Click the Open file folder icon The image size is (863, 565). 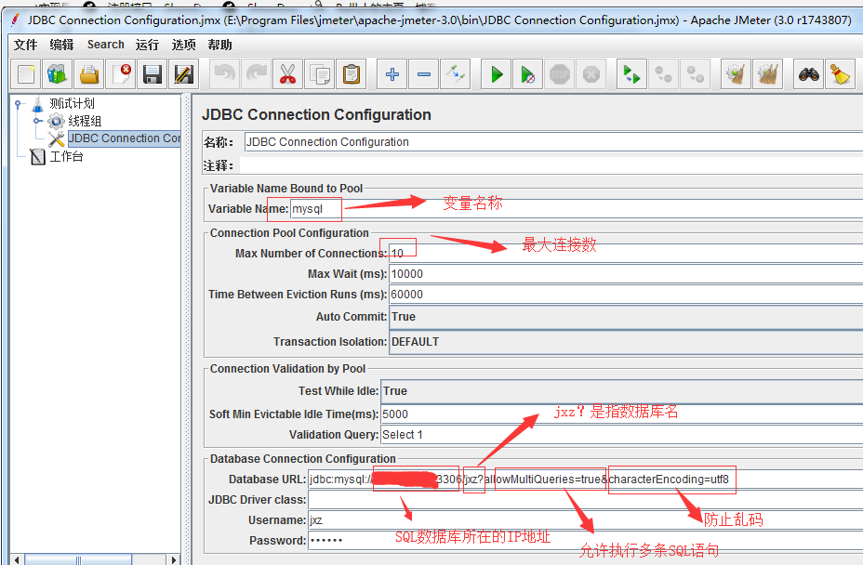89,74
